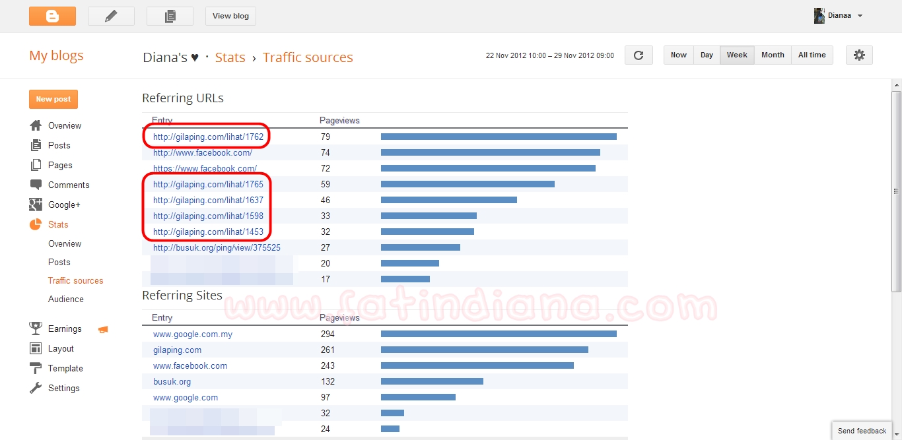Select the Week time range
The image size is (902, 440).
[737, 55]
